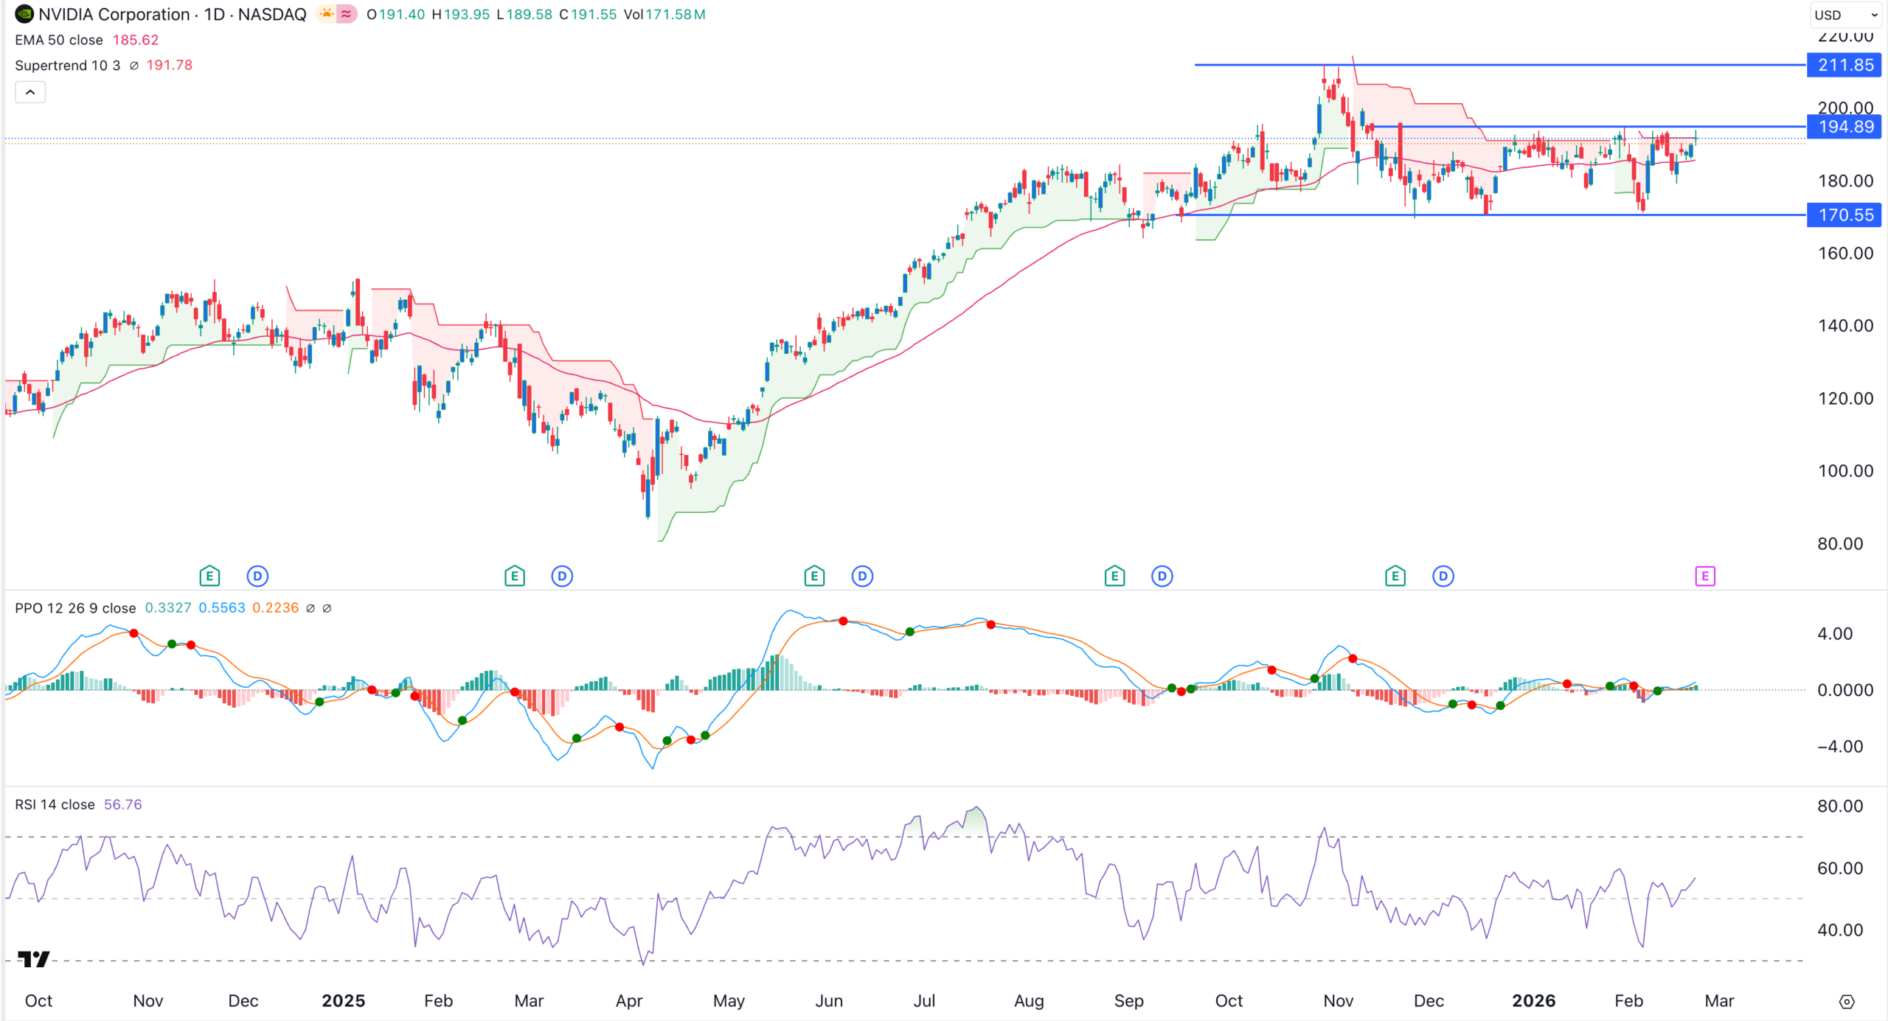
Task: Click the 2026 label on the time axis
Action: tap(1533, 1000)
